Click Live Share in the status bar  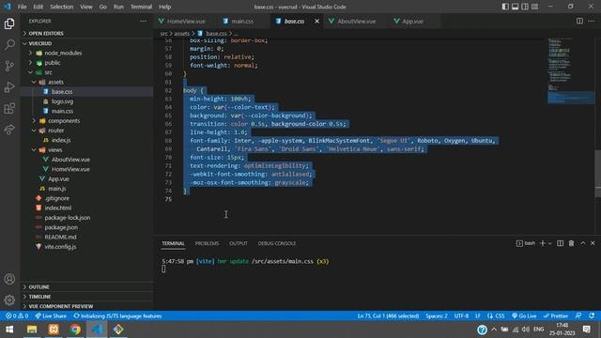click(x=51, y=315)
